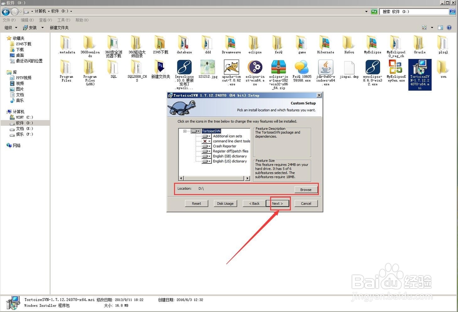Toggle the preview pane button
The width and height of the screenshot is (458, 312).
pos(440,28)
